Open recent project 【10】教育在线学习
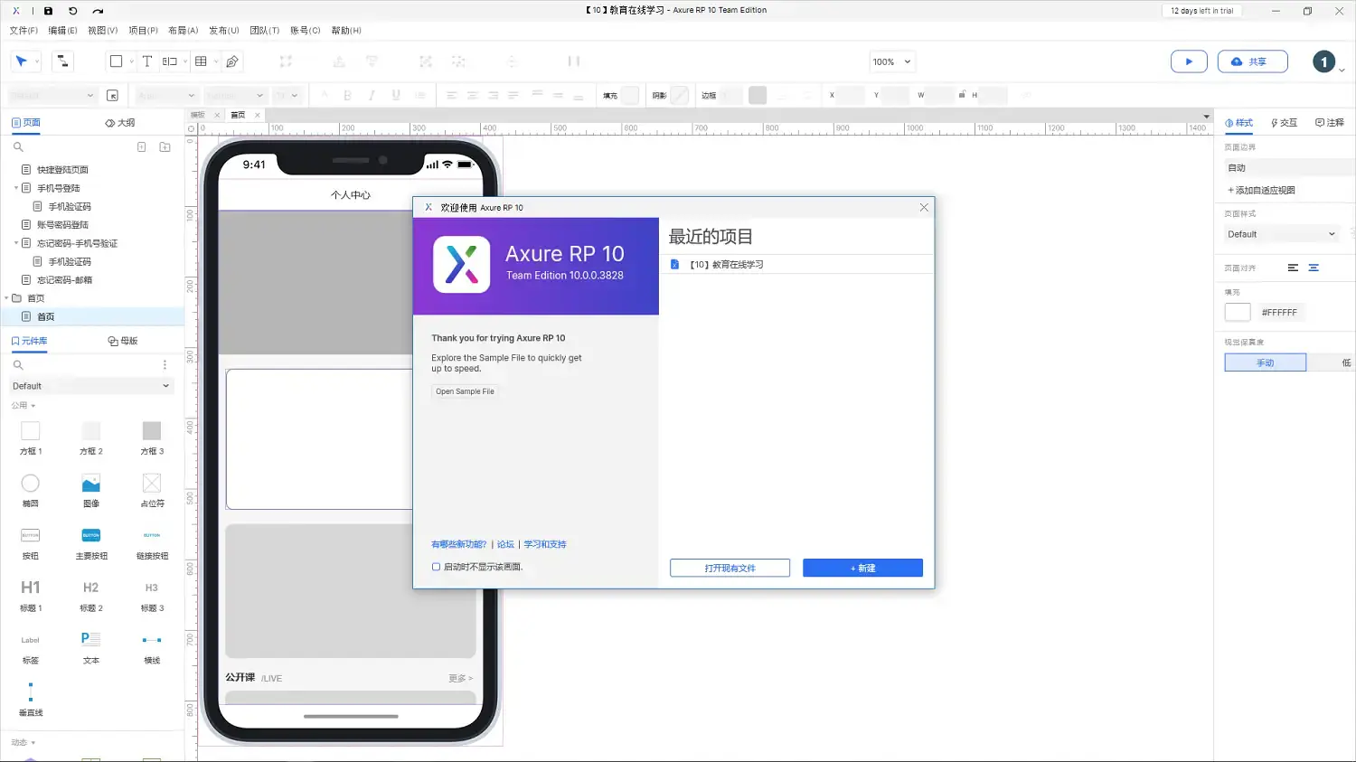 click(x=726, y=265)
